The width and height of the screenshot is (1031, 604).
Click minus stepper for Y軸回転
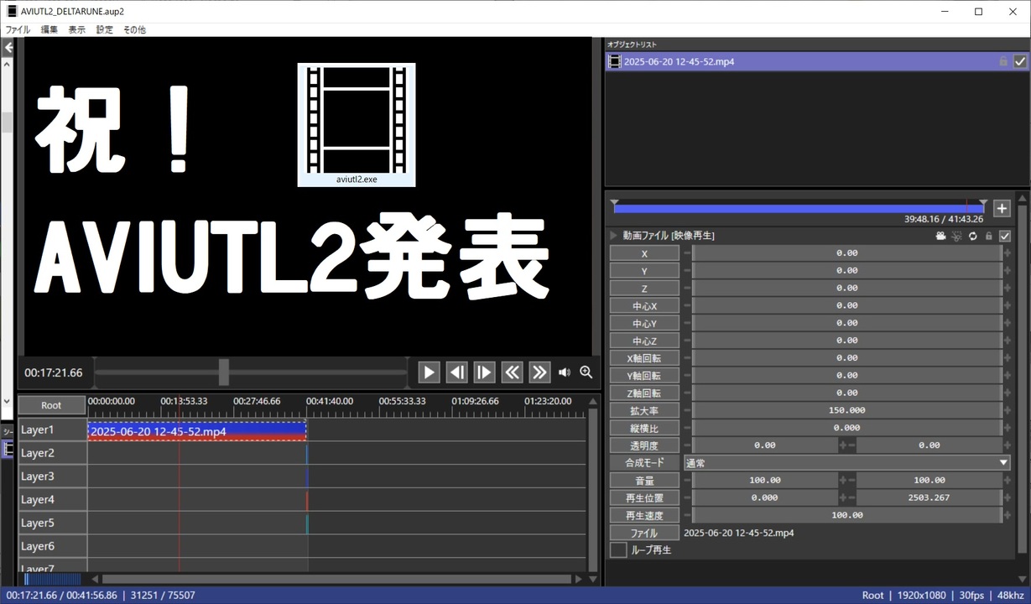(x=688, y=375)
